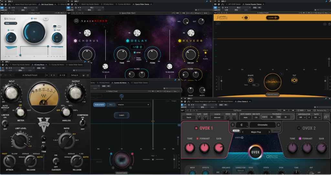Screen dimensions: 331x175
Task: Open the key C dropdown in OVox
Action: [242, 125]
